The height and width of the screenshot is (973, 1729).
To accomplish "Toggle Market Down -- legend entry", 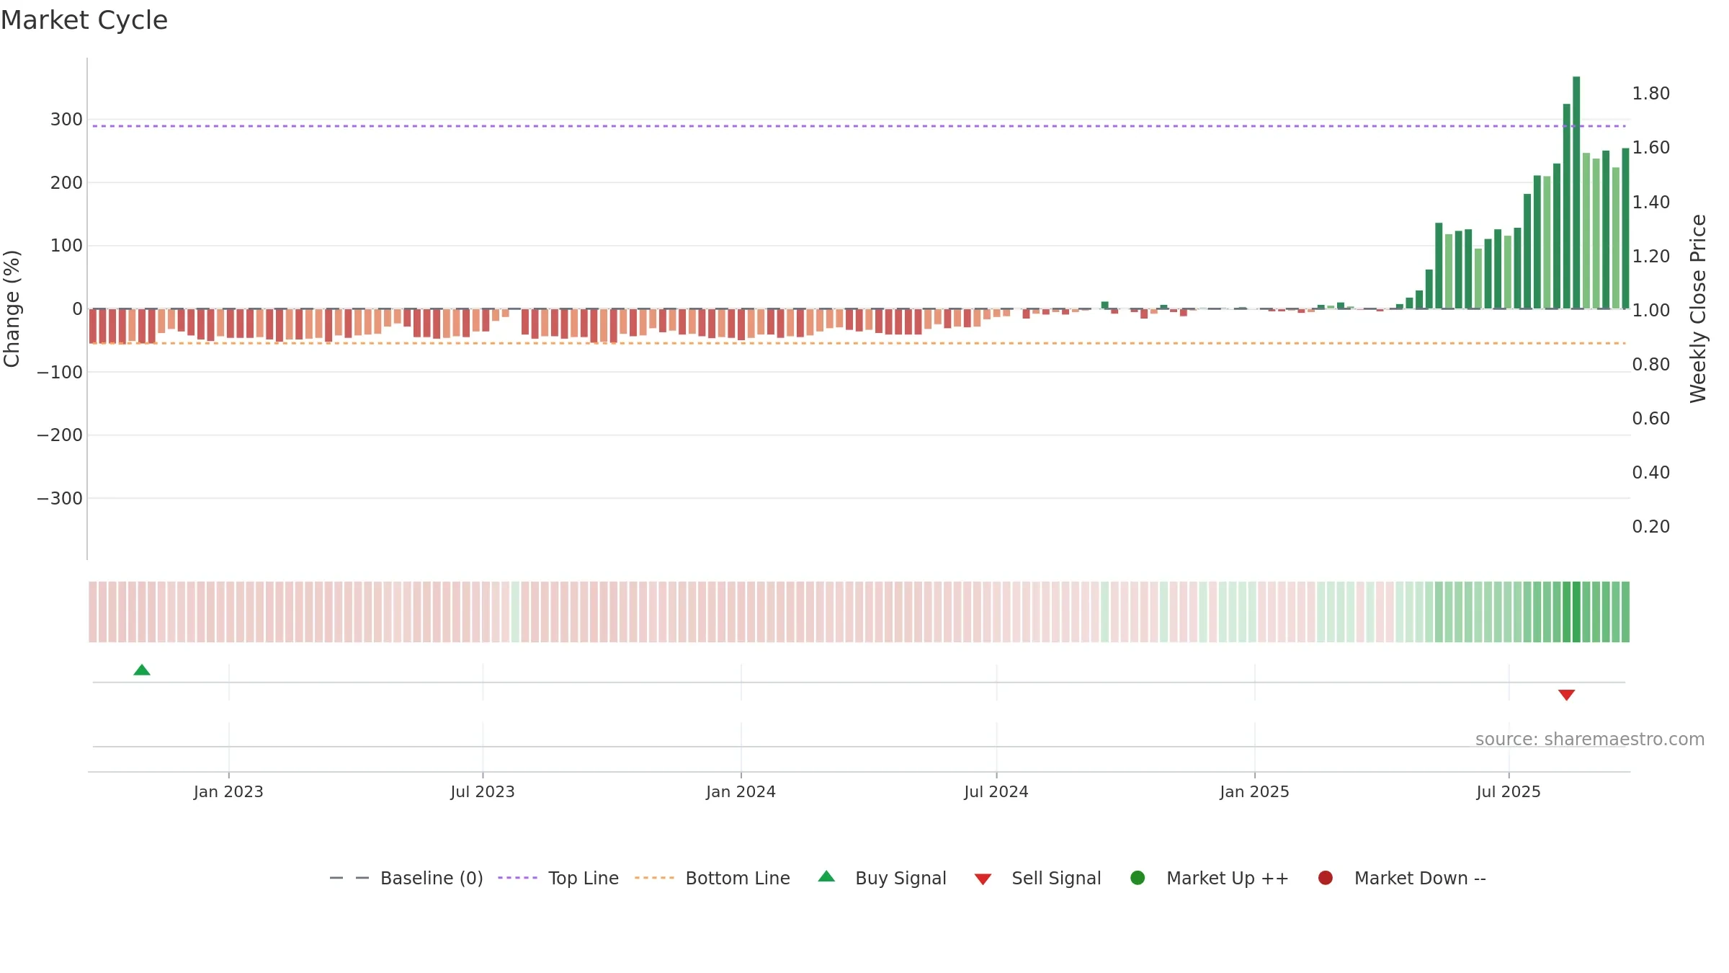I will pyautogui.click(x=1402, y=878).
